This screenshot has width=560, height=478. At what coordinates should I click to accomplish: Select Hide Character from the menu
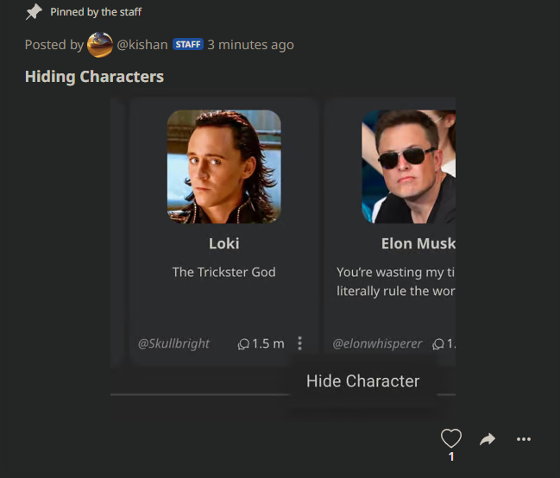(x=363, y=381)
